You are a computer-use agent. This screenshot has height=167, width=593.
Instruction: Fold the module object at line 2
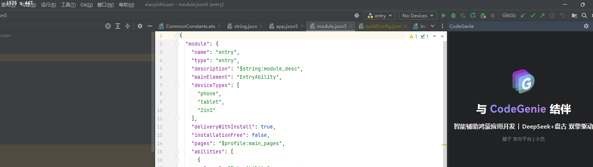coord(177,44)
